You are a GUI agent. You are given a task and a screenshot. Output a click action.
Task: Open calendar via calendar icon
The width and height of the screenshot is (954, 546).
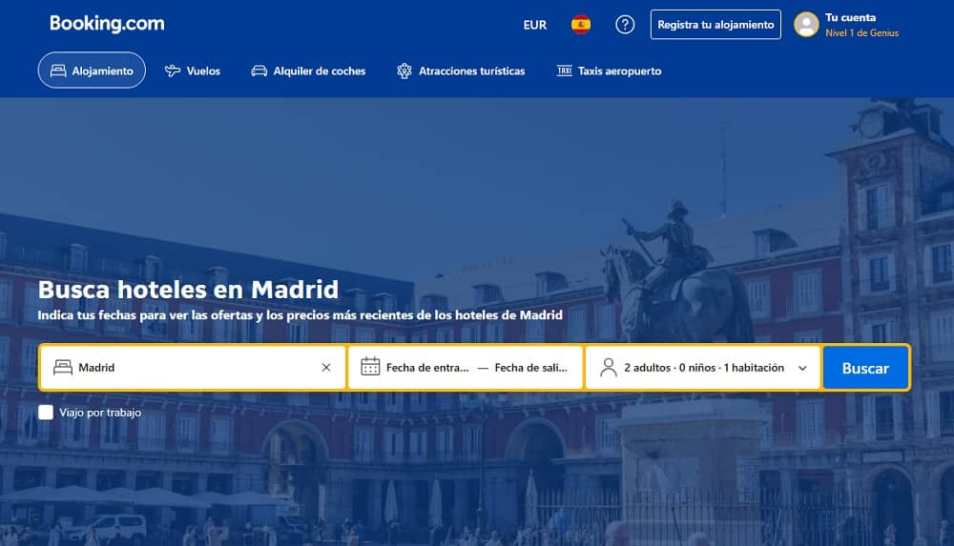point(370,367)
